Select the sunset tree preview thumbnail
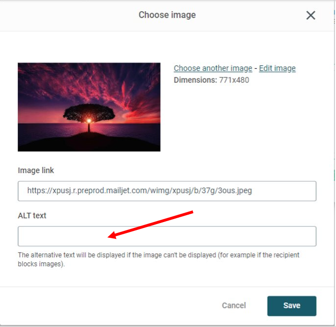 coord(89,107)
